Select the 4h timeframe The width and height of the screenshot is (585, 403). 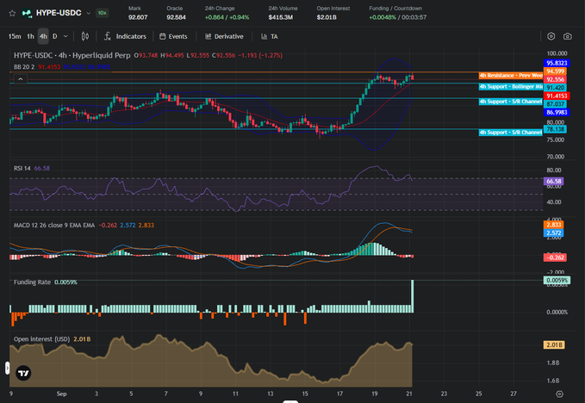click(43, 36)
